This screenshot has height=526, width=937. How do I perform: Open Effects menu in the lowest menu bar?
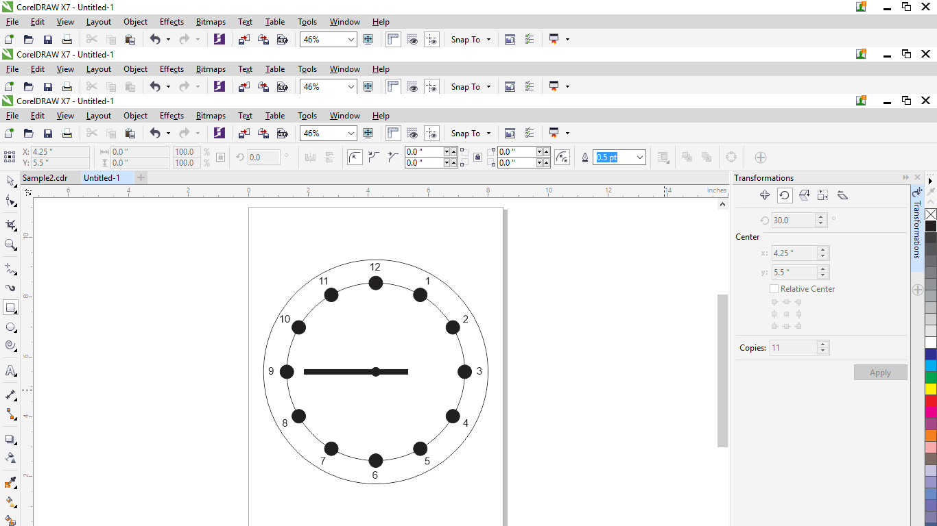171,116
